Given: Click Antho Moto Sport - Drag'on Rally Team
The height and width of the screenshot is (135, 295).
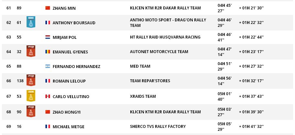Looking at the screenshot, I should click(168, 23).
